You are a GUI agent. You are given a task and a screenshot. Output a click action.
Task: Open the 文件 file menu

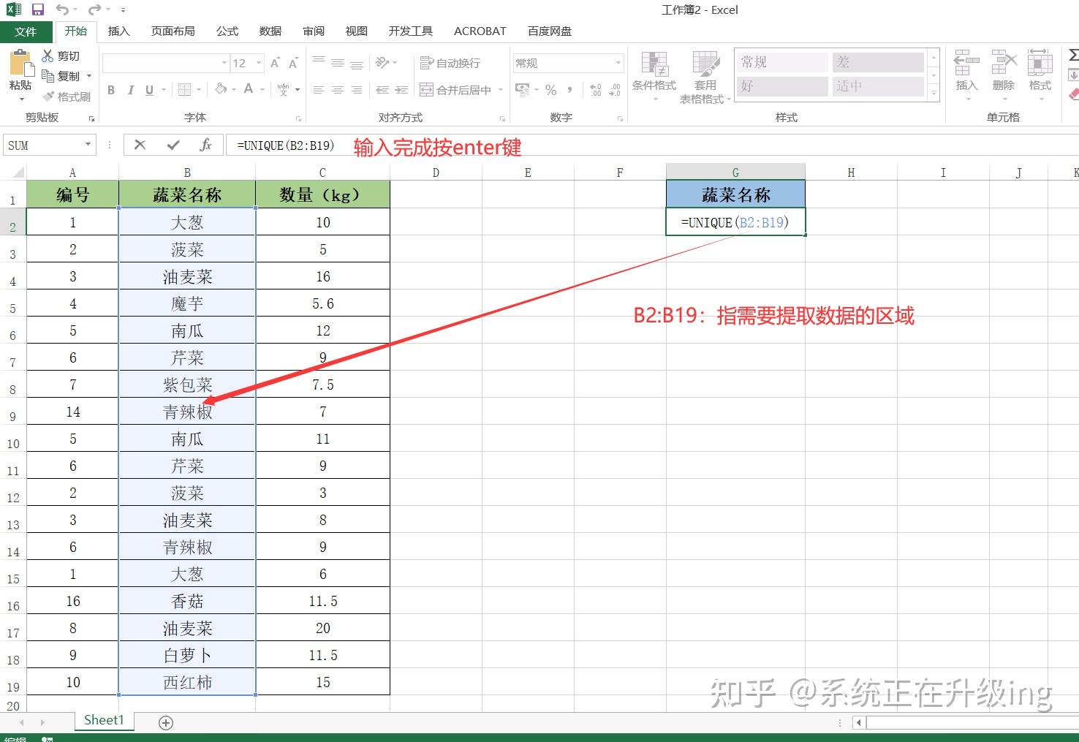[26, 31]
